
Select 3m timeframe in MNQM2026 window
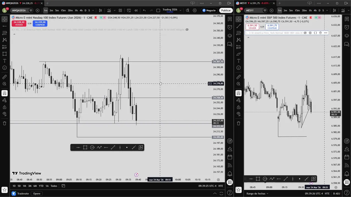coord(51,10)
